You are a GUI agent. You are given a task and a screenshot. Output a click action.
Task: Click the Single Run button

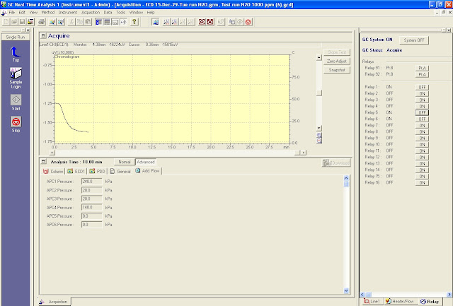16,37
